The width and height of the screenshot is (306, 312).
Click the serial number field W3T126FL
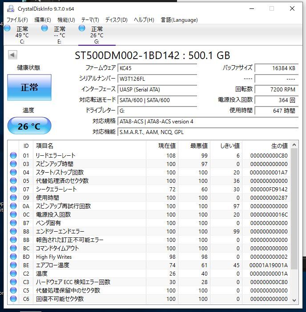tap(157, 79)
